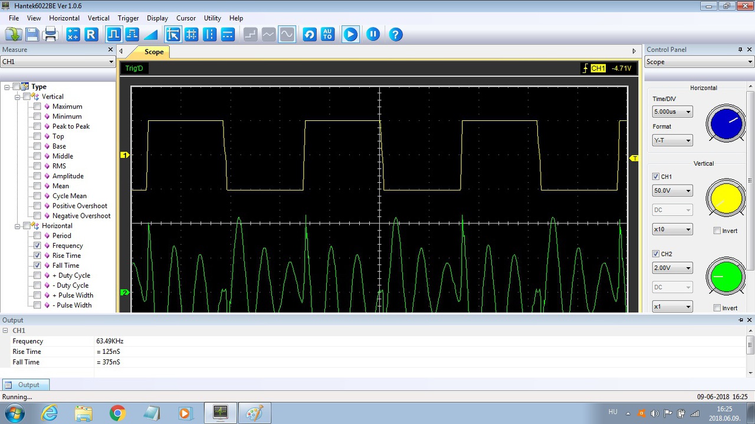Image resolution: width=755 pixels, height=424 pixels.
Task: Open help with the question mark icon
Action: click(396, 34)
